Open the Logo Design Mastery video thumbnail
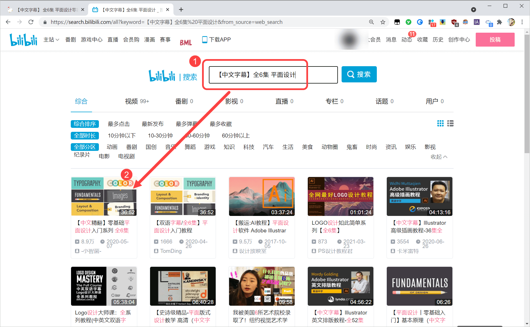 104,286
